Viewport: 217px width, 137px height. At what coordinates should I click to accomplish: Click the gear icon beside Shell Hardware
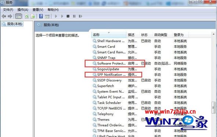(94, 41)
